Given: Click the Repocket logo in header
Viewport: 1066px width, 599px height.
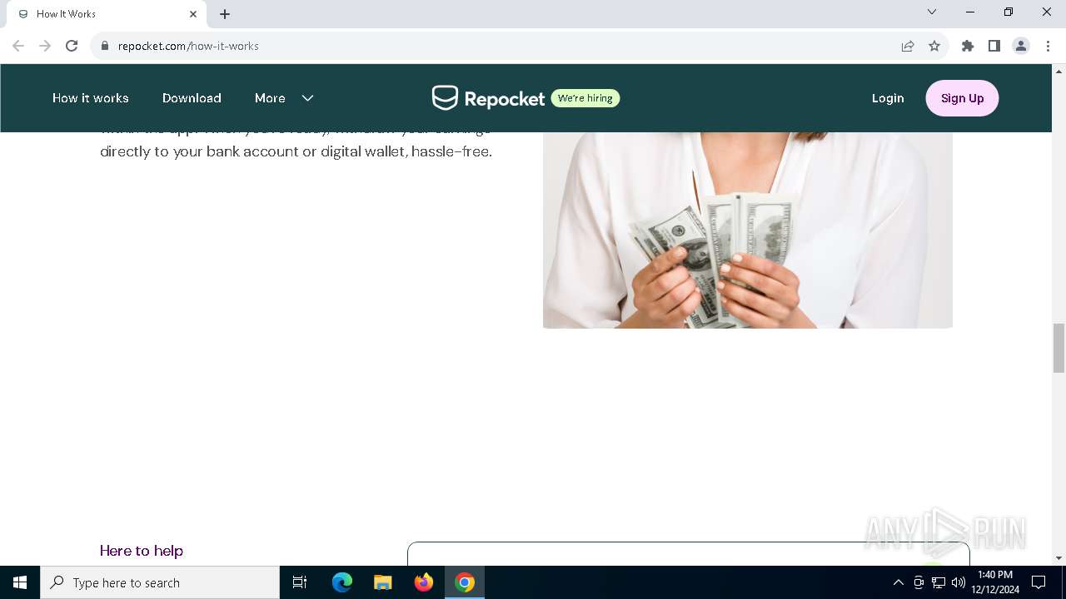Looking at the screenshot, I should [488, 98].
